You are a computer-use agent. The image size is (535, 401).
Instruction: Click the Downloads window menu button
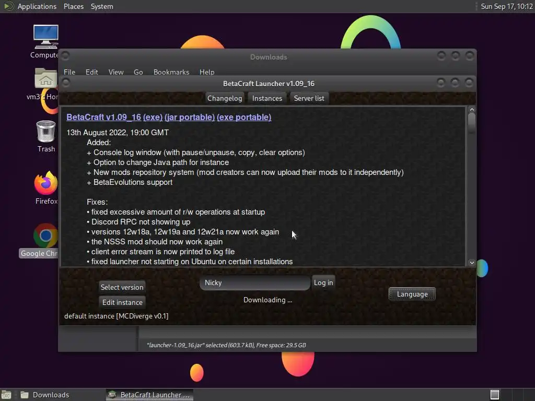(65, 55)
